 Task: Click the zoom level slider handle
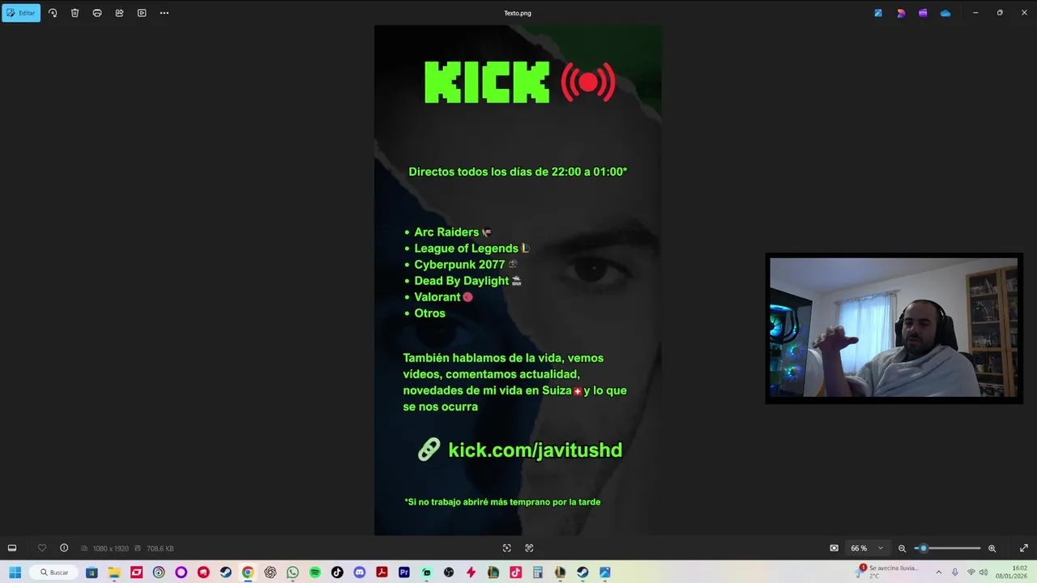(923, 548)
